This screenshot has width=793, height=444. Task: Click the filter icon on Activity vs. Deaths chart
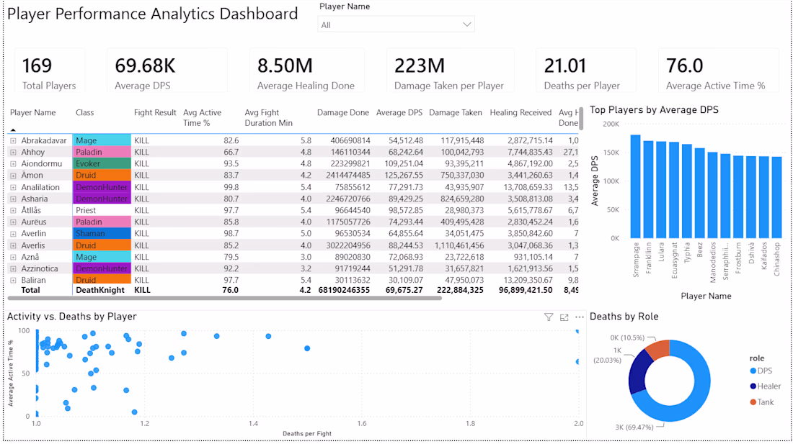click(548, 317)
